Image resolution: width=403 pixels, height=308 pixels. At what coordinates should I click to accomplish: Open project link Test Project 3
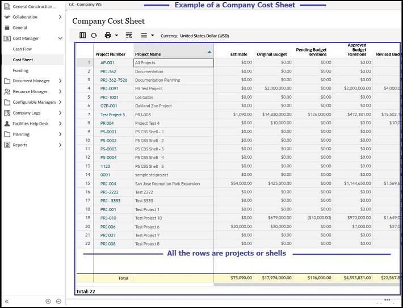(112, 115)
